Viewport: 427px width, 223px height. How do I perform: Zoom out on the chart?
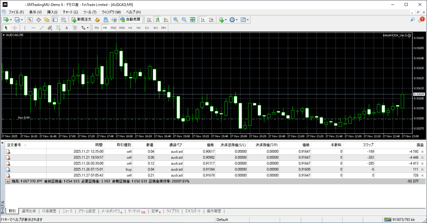pos(184,20)
